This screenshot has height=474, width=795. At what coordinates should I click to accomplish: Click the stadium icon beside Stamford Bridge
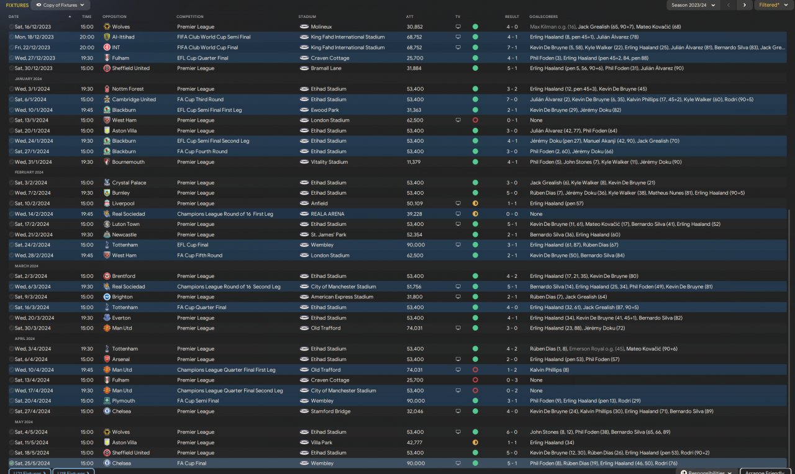click(x=304, y=411)
